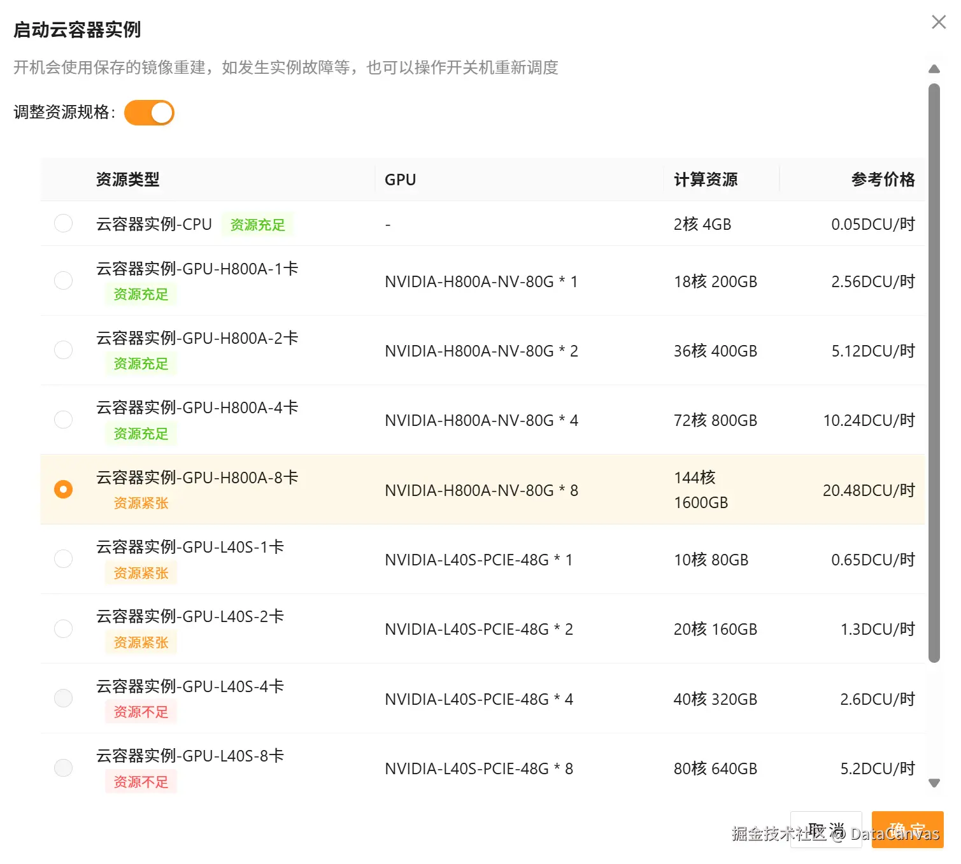This screenshot has height=864, width=961.
Task: Pick the GPU-H800A-4卡 radio button
Action: click(x=63, y=420)
